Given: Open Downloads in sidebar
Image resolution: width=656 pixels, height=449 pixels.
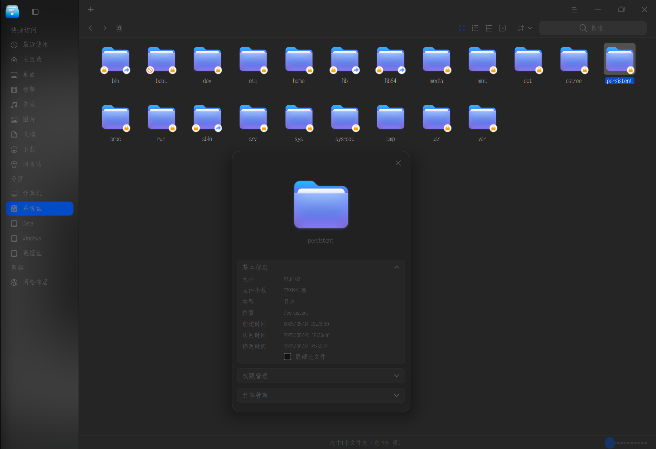Looking at the screenshot, I should tap(40, 149).
